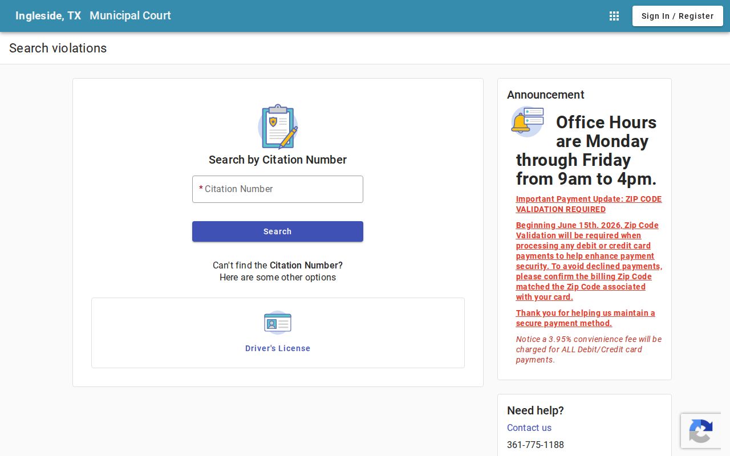This screenshot has height=456, width=730.
Task: Click the Office Hours announcement text
Action: (x=586, y=150)
